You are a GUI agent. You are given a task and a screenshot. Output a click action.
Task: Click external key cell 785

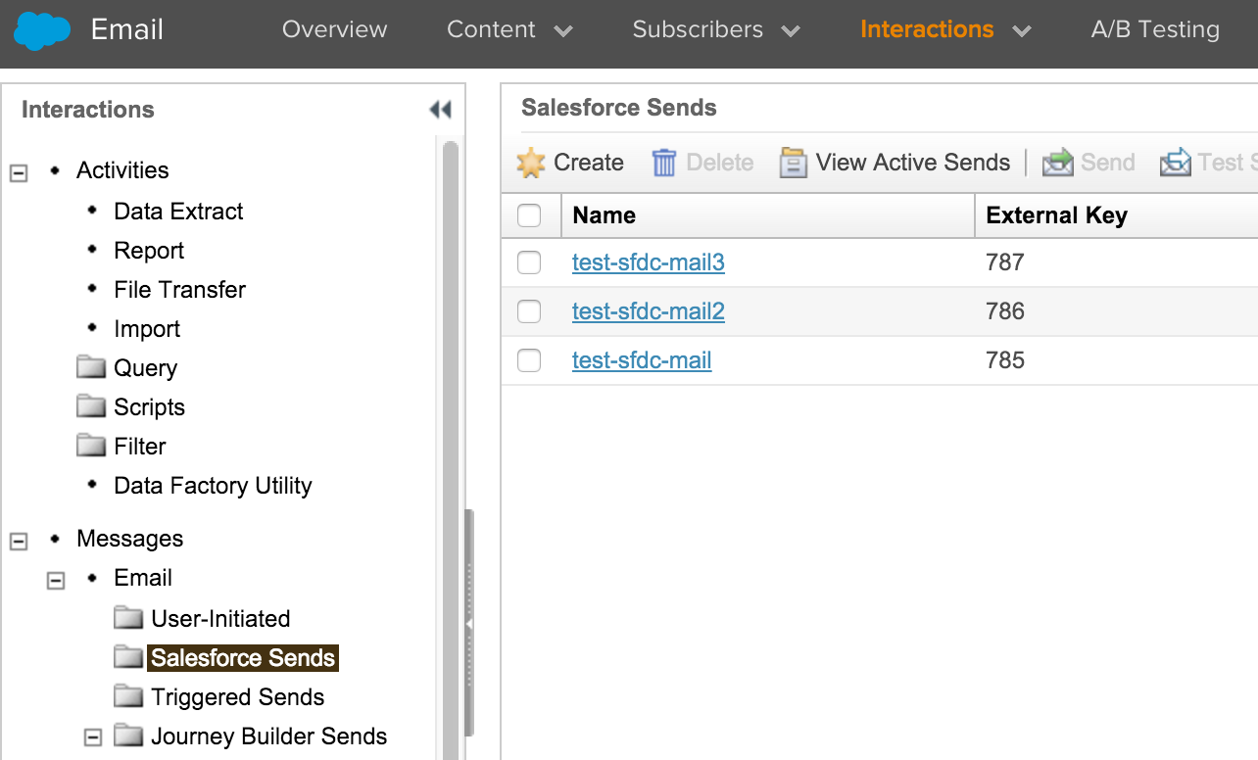click(1005, 360)
